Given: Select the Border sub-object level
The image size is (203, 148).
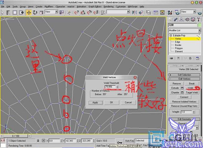Looking at the screenshot, I should [178, 45].
